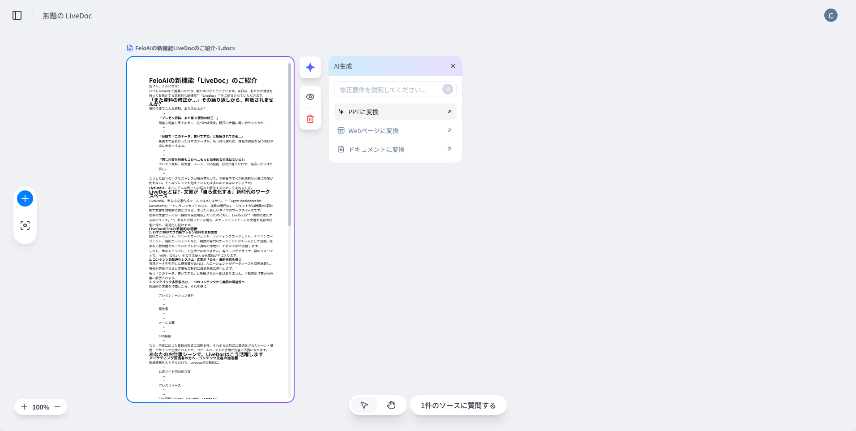Open the user avatar C menu
Screen dimensions: 856x431
(830, 15)
